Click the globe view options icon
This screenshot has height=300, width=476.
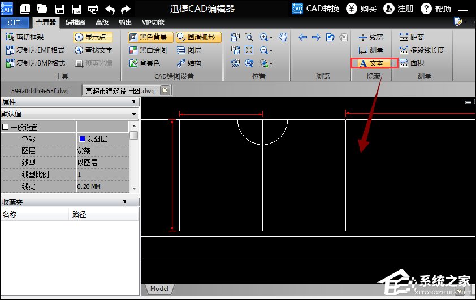tap(264, 63)
